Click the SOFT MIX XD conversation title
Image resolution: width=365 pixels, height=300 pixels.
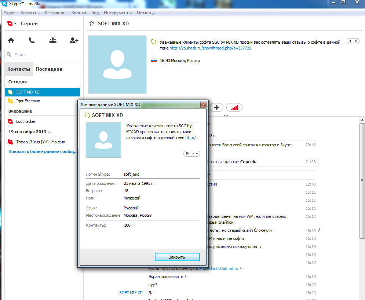(113, 23)
